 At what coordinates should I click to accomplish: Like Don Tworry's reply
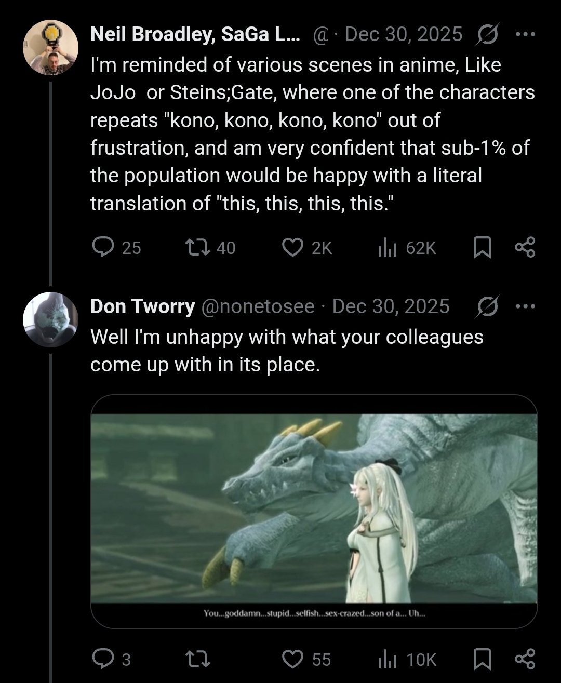coord(292,659)
